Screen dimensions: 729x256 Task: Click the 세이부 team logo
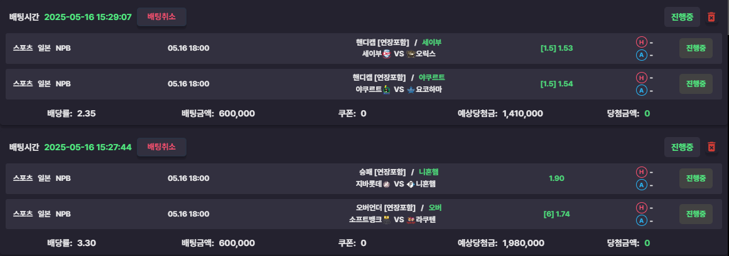[386, 54]
